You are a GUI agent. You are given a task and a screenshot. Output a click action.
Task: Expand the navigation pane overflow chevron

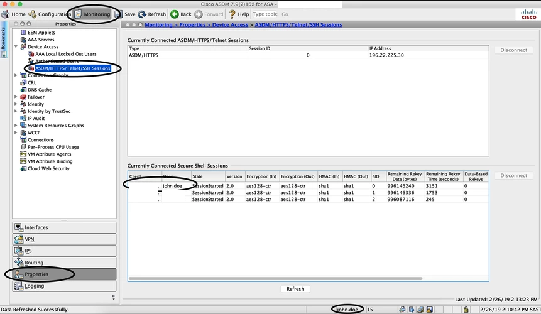(114, 297)
